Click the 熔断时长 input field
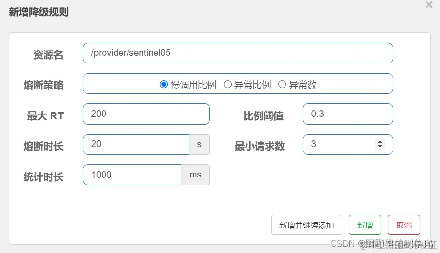 coord(136,144)
